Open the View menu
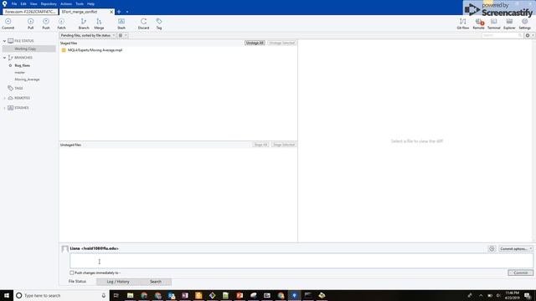536x301 pixels. pyautogui.click(x=33, y=3)
